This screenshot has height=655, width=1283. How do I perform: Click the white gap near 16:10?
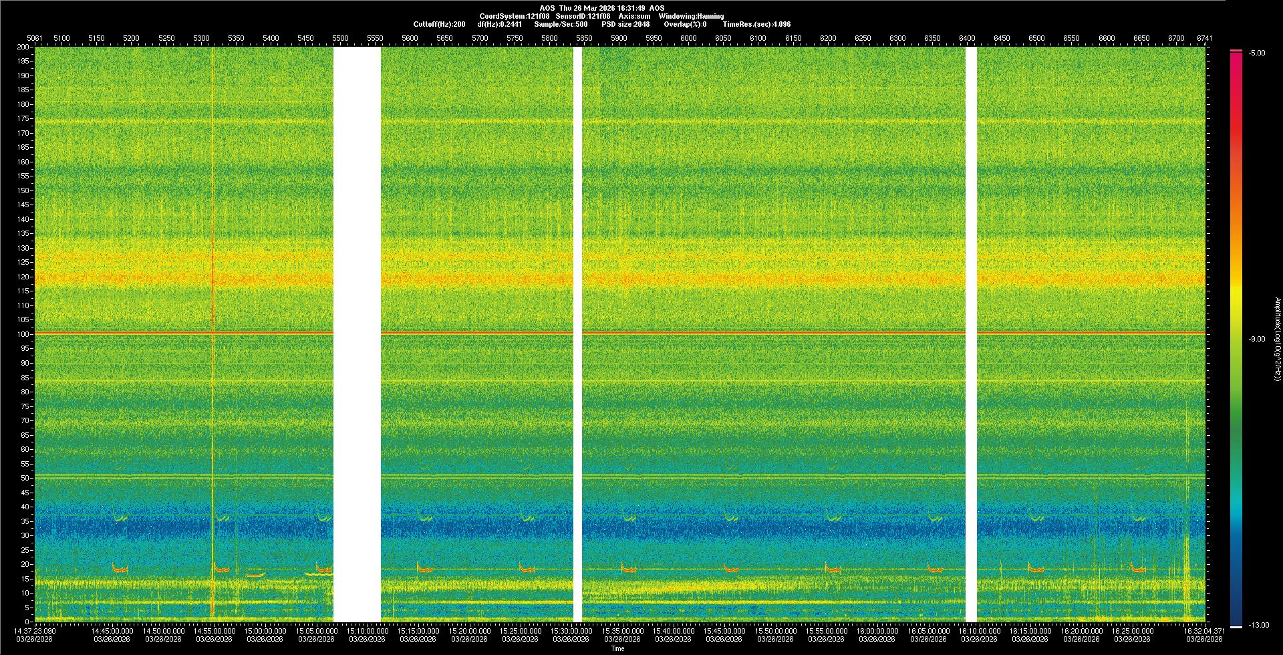[971, 334]
